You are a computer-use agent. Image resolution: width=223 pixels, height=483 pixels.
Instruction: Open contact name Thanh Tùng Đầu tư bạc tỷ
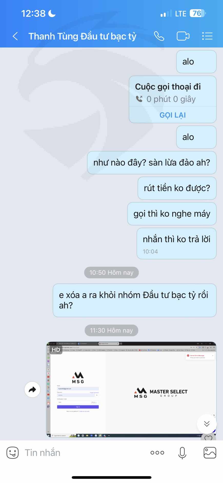pyautogui.click(x=82, y=36)
